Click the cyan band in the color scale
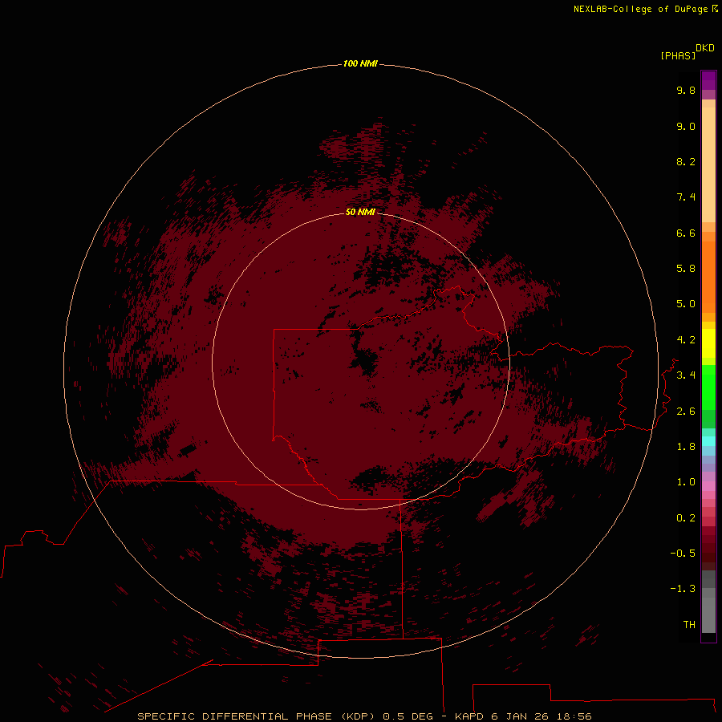722x722 pixels. (x=708, y=441)
